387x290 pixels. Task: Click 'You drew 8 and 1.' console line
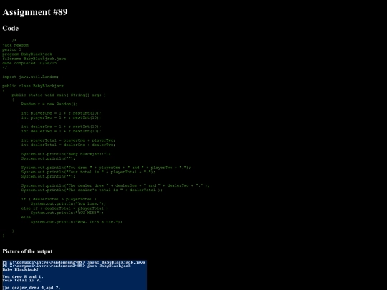coord(23,276)
